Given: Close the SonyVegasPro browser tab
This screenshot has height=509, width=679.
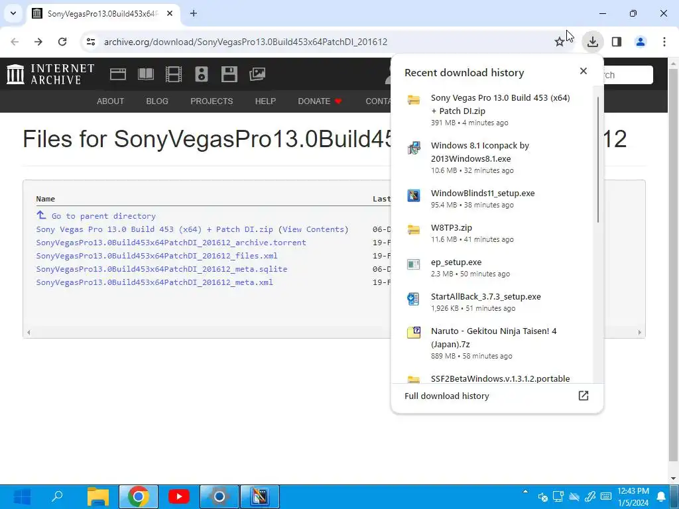Looking at the screenshot, I should click(170, 13).
